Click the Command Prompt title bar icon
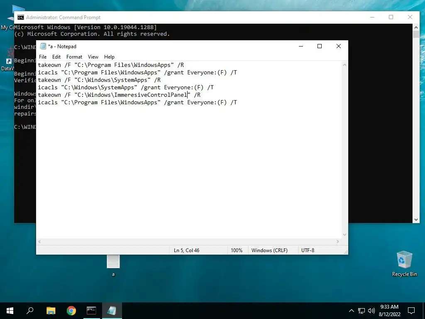Viewport: 425px width, 319px height. (x=21, y=17)
